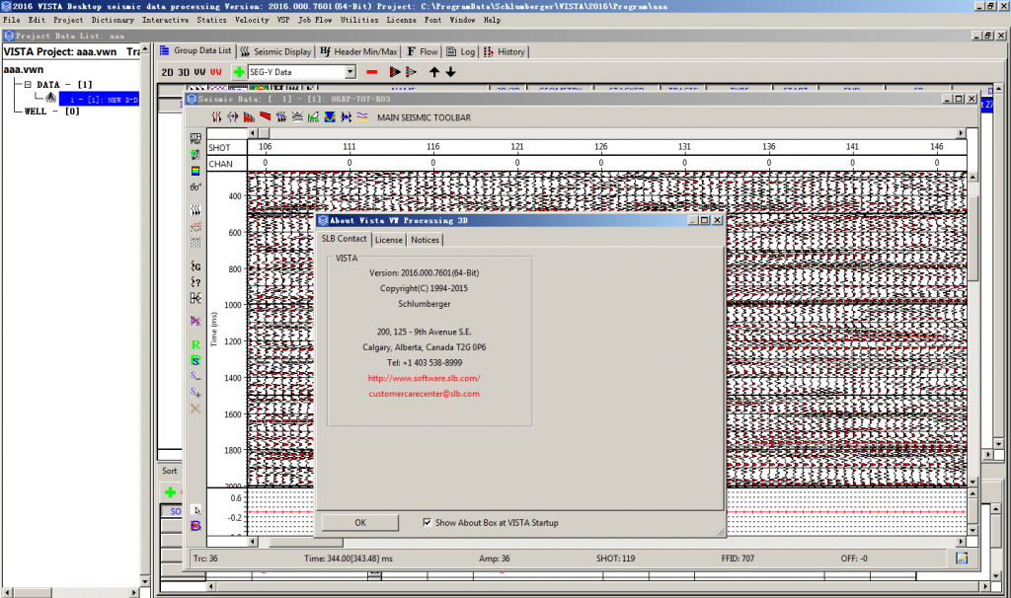Click the trace header plot icon in seismic toolbar
1011x598 pixels.
click(313, 117)
